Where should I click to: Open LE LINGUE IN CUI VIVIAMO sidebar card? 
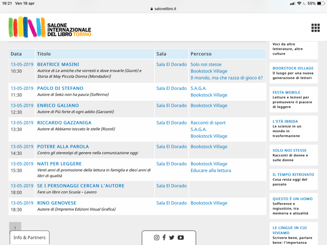point(293,234)
